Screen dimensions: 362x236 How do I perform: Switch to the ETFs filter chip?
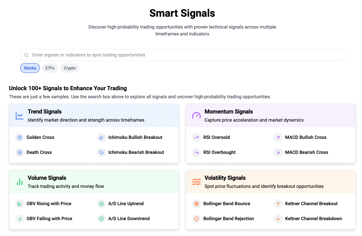click(50, 68)
